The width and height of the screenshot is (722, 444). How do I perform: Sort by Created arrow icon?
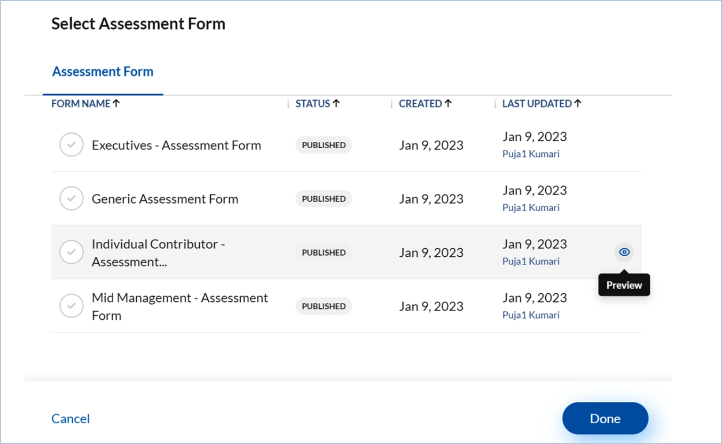[448, 103]
